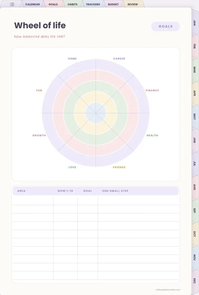The height and width of the screenshot is (295, 199).
Task: Select the MAR side tab
Action: [195, 70]
